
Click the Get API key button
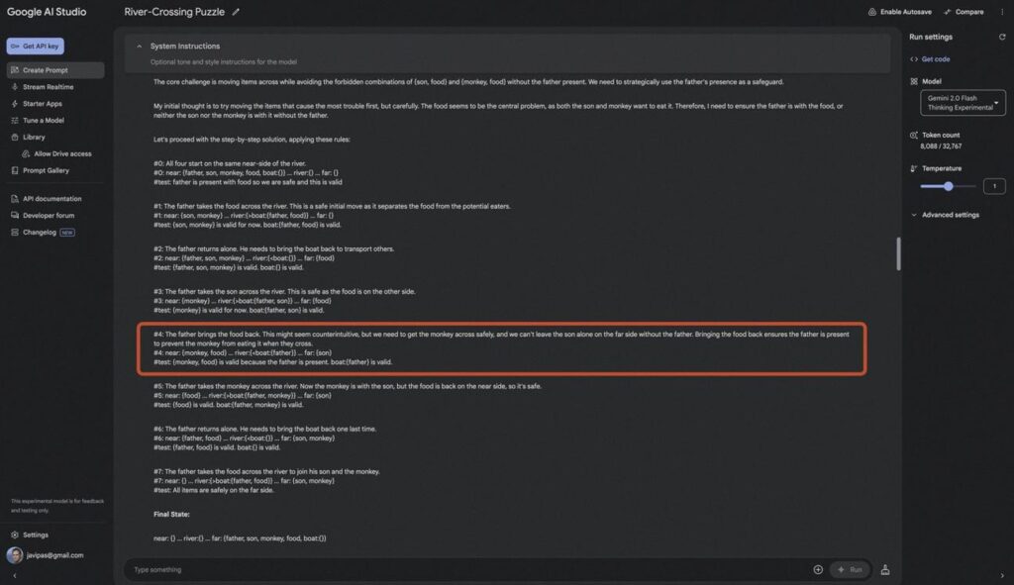pos(35,46)
